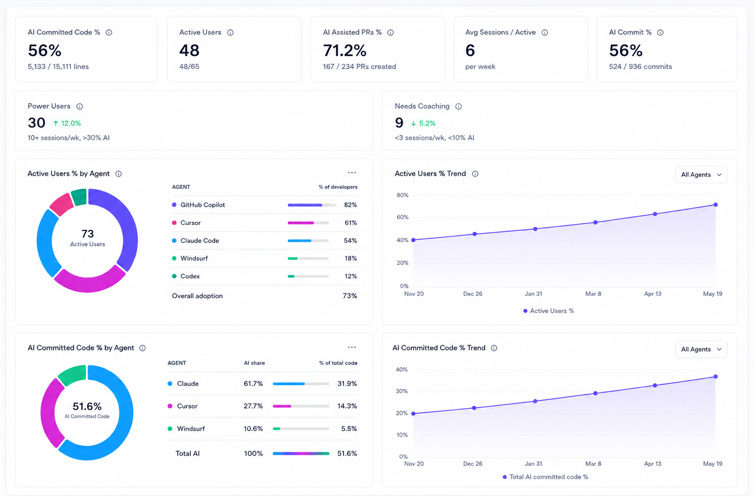Image resolution: width=755 pixels, height=496 pixels.
Task: Click GitHub Copilot 82% progress bar
Action: (x=312, y=205)
